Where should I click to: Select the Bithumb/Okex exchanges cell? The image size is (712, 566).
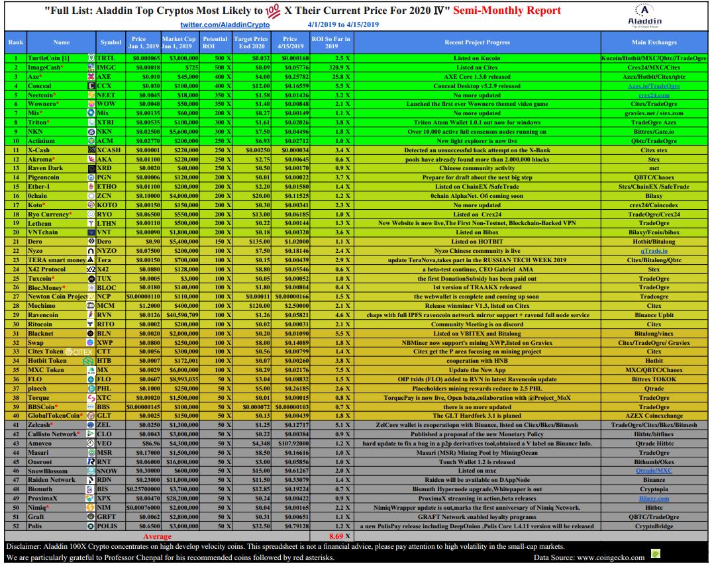pos(654,461)
